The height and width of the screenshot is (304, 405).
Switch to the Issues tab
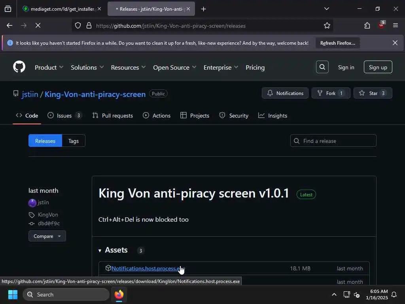tap(64, 116)
